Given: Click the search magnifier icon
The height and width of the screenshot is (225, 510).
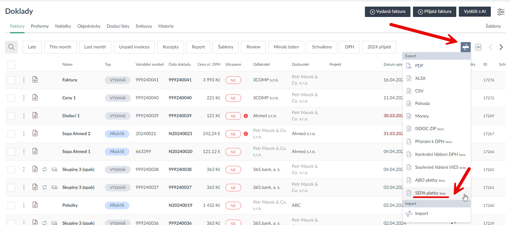Looking at the screenshot, I should click(11, 47).
